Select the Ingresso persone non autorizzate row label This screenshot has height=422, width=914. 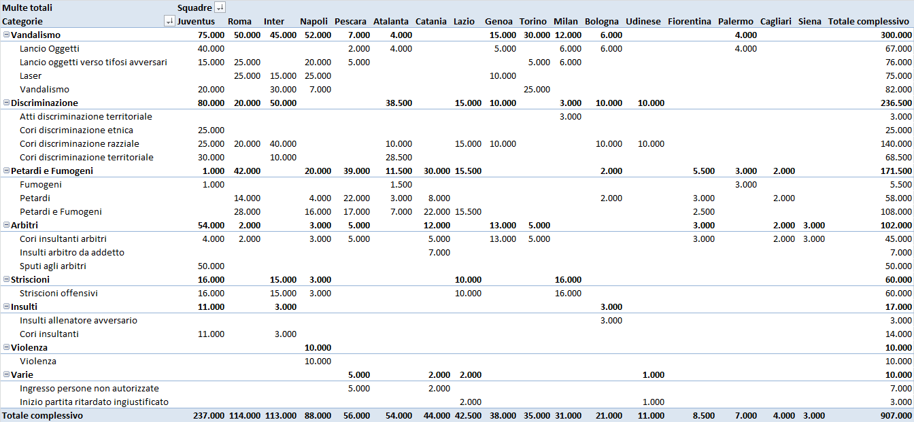click(x=89, y=388)
